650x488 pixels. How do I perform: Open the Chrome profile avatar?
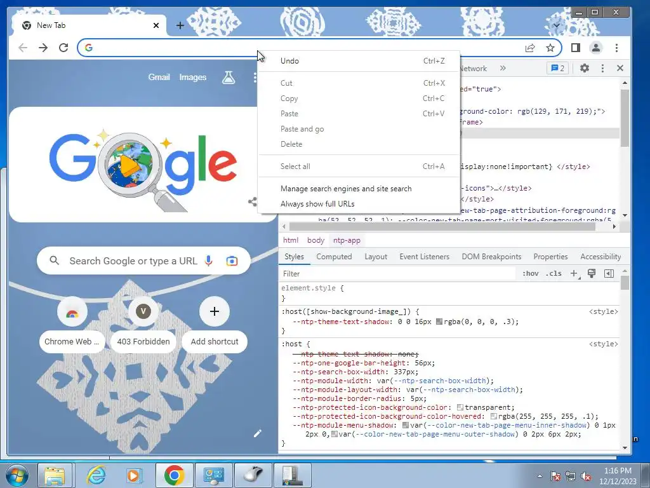(x=596, y=48)
